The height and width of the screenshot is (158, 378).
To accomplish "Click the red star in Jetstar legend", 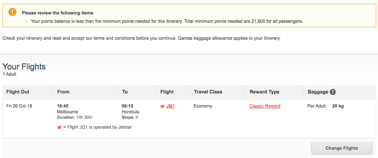I will click(x=59, y=127).
